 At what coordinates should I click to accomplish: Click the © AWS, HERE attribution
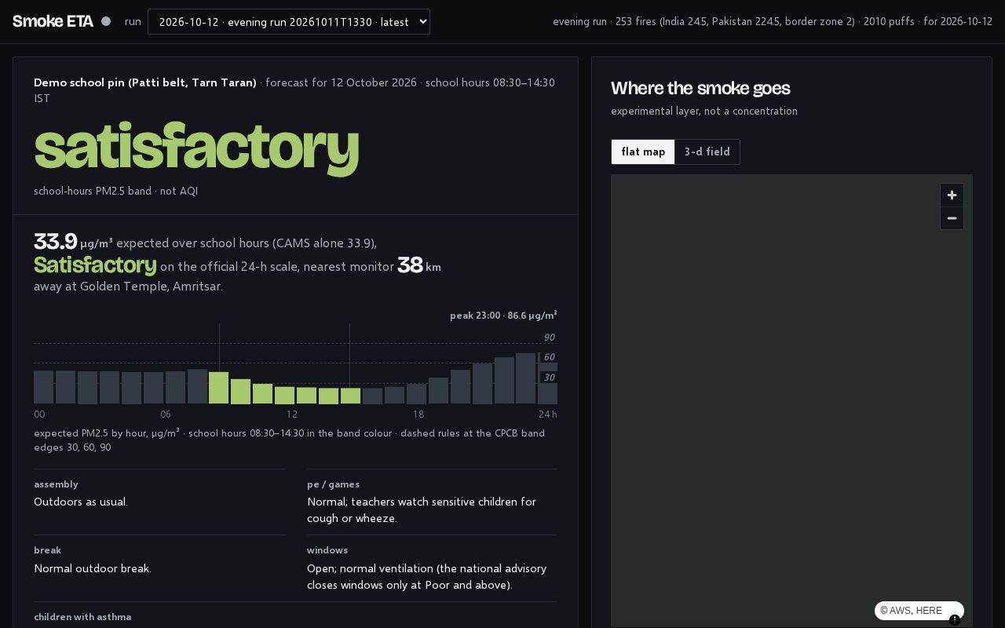[911, 611]
